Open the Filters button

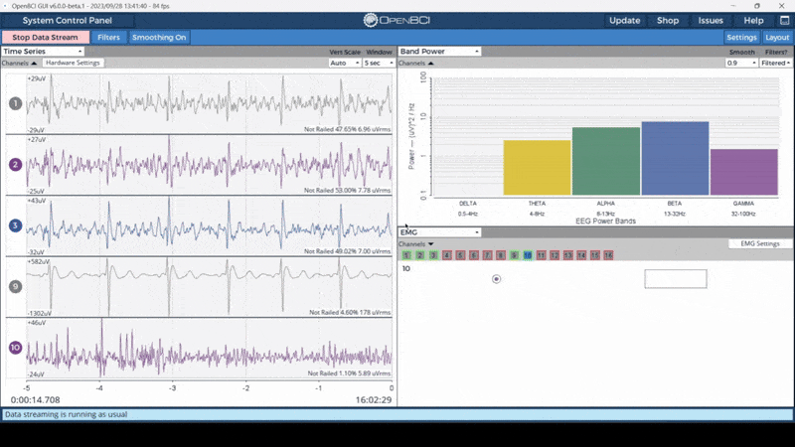pyautogui.click(x=108, y=38)
